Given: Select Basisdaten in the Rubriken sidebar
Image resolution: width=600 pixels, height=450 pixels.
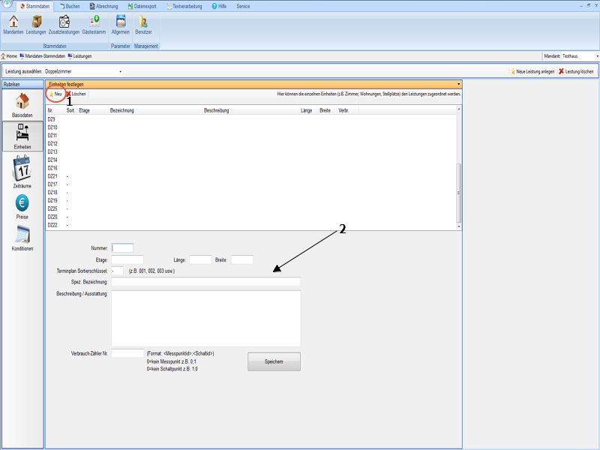Looking at the screenshot, I should click(x=22, y=105).
